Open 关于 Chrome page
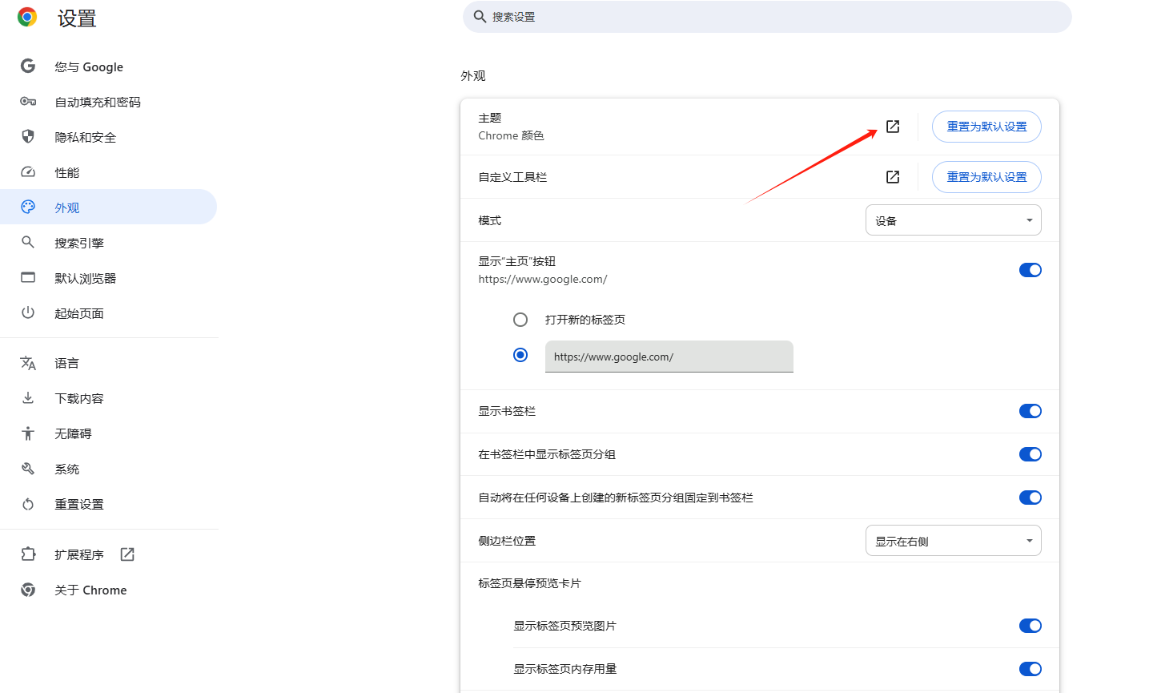The image size is (1149, 693). pos(108,590)
